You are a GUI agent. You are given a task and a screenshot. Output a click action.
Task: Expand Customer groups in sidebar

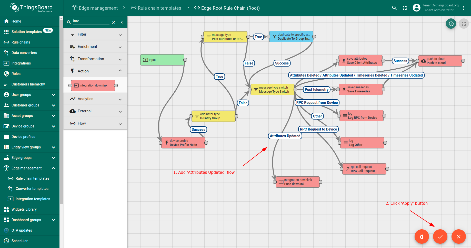(x=54, y=105)
